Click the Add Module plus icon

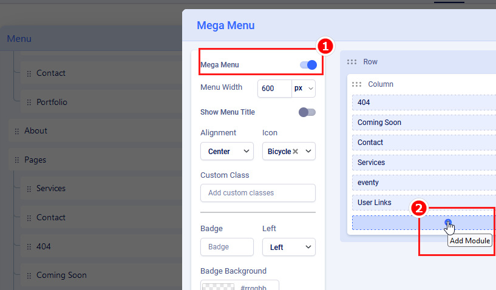(x=448, y=223)
